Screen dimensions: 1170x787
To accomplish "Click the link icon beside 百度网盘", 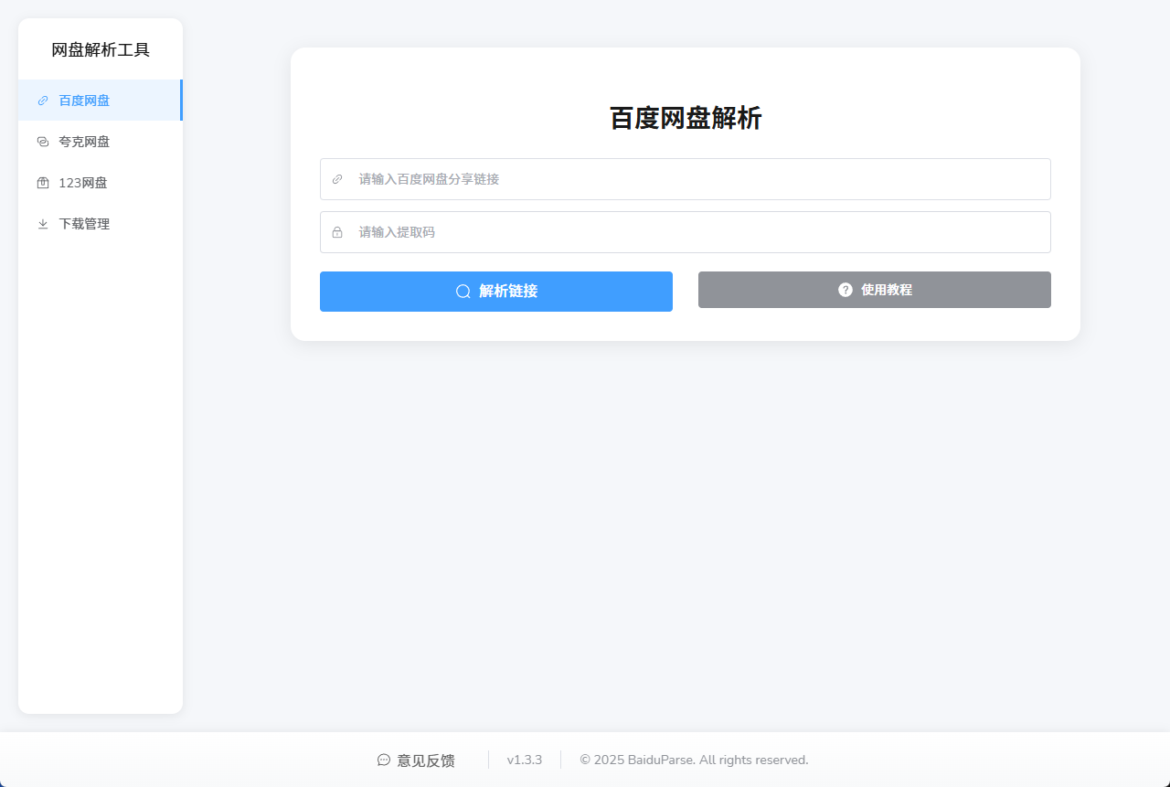I will (43, 101).
